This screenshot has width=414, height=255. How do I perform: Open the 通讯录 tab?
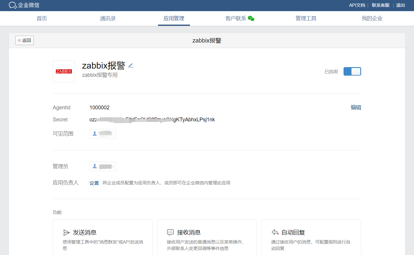pyautogui.click(x=108, y=18)
